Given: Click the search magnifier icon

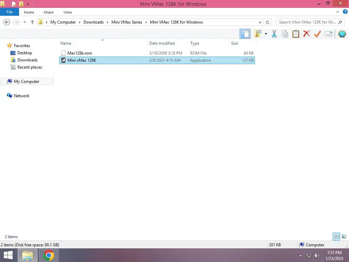Looking at the screenshot, I should 340,22.
